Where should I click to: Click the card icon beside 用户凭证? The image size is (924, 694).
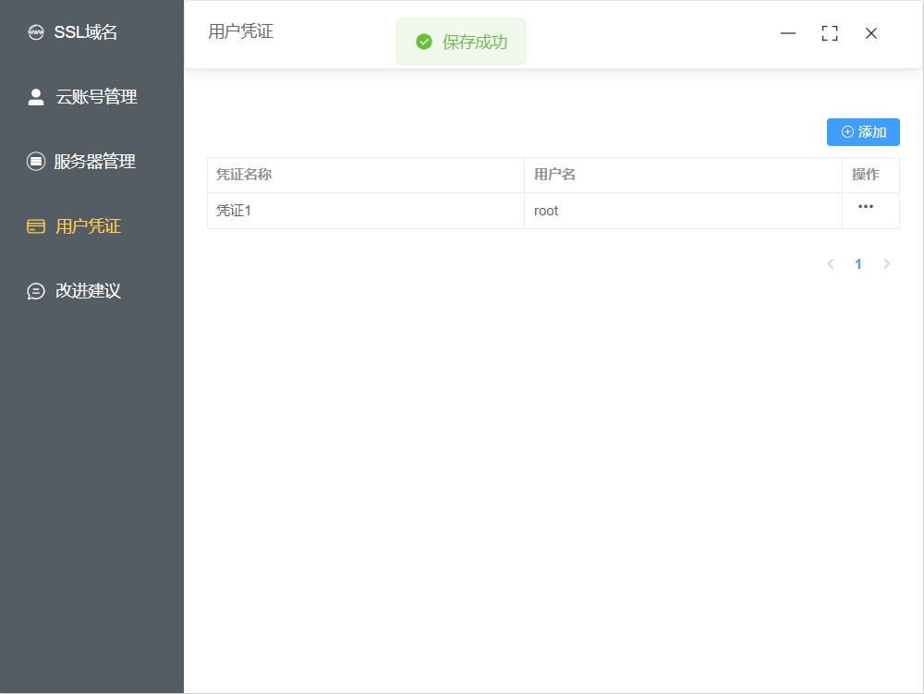36,226
